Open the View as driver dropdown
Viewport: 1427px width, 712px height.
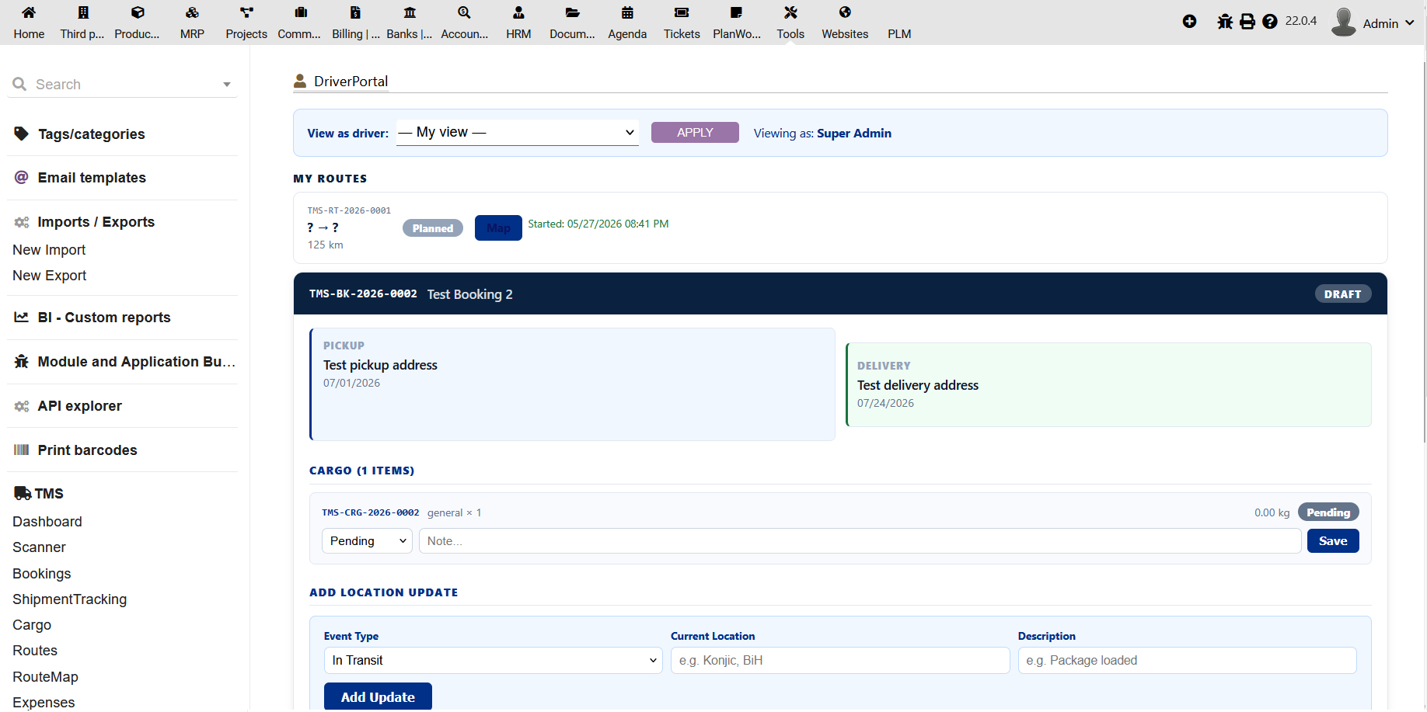pyautogui.click(x=518, y=133)
